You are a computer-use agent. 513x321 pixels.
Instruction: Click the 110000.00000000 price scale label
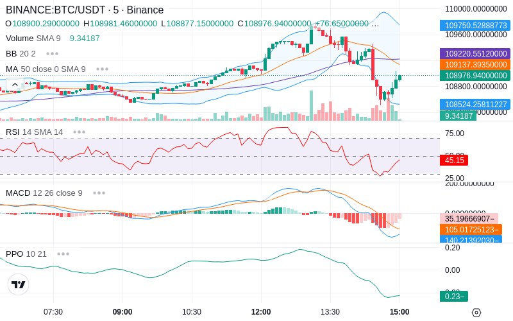click(x=476, y=9)
